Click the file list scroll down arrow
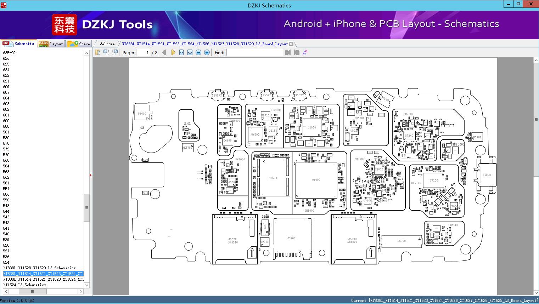The height and width of the screenshot is (304, 539). pyautogui.click(x=86, y=285)
